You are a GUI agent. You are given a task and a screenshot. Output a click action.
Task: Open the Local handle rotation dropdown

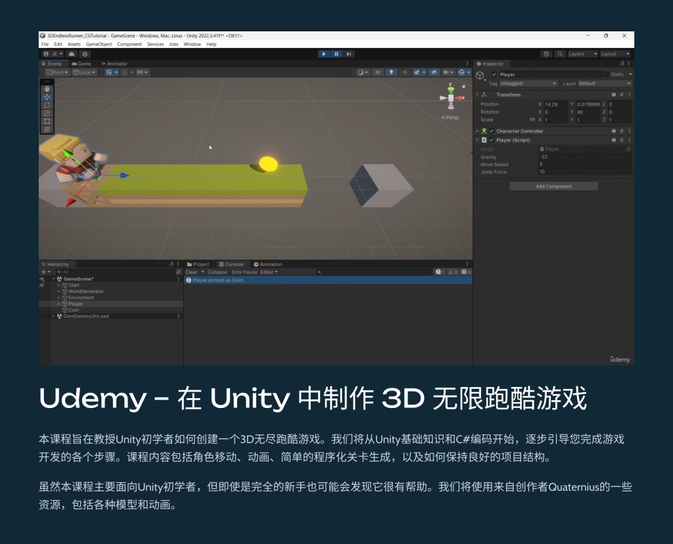84,72
